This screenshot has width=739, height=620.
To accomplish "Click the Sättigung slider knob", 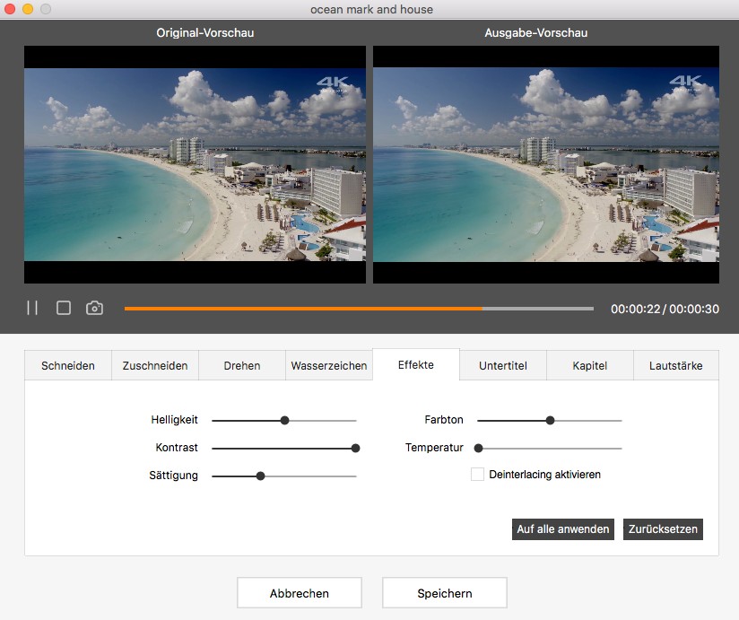I will tap(260, 476).
